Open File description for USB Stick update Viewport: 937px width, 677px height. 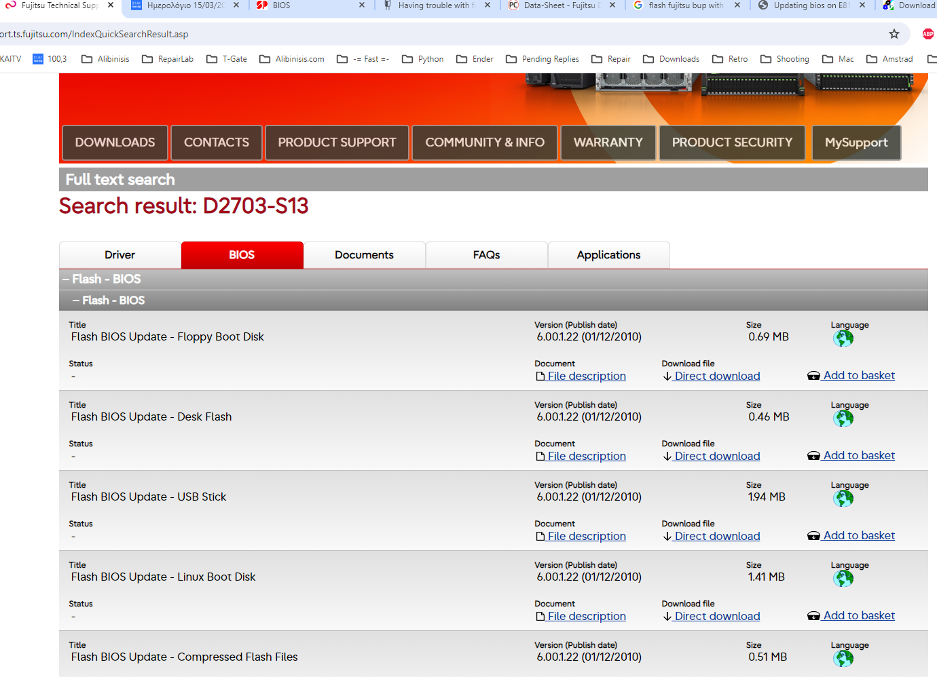point(581,536)
